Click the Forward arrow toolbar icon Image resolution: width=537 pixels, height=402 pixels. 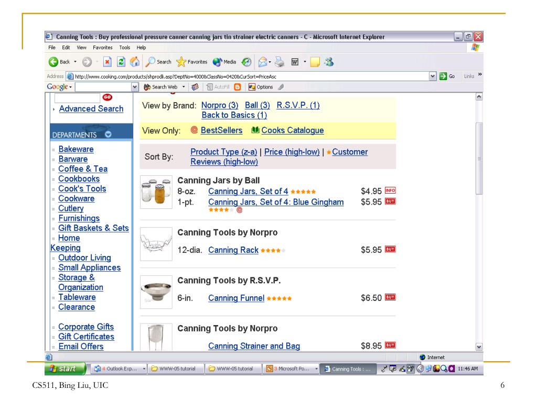click(x=87, y=62)
